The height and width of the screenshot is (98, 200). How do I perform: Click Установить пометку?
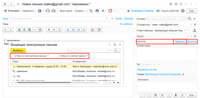click(x=140, y=11)
